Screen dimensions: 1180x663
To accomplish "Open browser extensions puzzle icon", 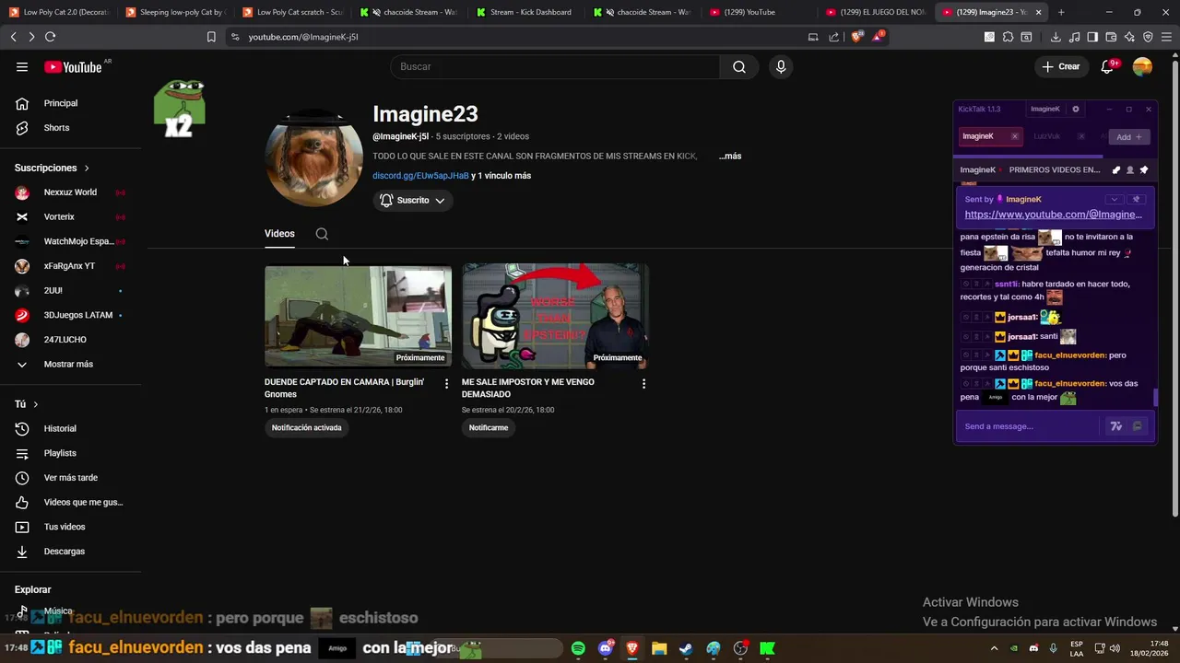I will [x=1008, y=37].
